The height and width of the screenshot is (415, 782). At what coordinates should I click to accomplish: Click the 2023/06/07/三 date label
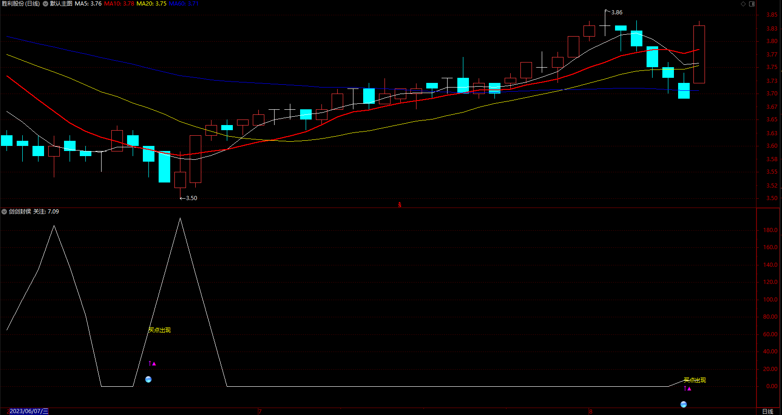click(29, 411)
